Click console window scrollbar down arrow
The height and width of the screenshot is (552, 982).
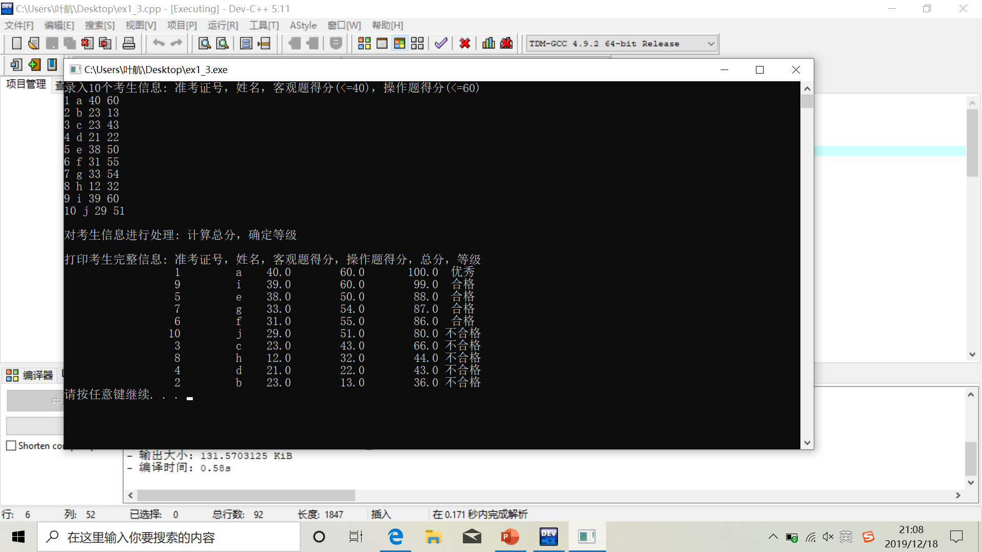click(807, 443)
